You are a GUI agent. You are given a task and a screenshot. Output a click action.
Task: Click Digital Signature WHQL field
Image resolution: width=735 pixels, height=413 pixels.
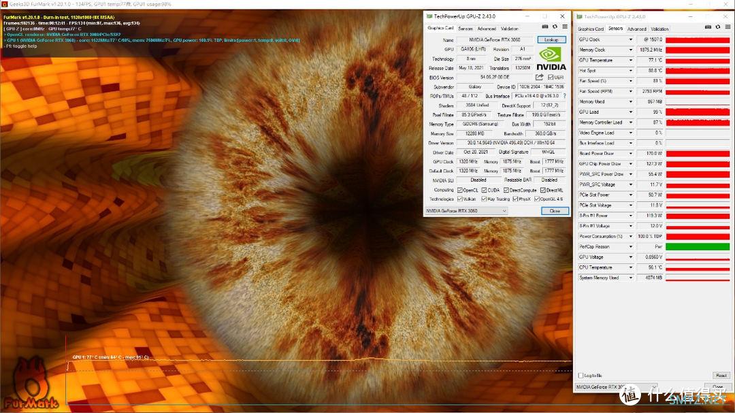[548, 152]
